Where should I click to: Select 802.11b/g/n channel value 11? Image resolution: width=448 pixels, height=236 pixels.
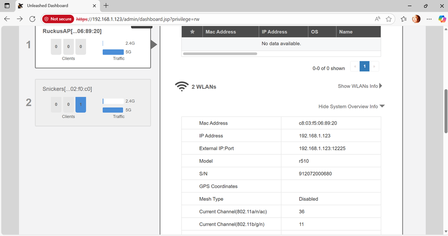pos(301,224)
